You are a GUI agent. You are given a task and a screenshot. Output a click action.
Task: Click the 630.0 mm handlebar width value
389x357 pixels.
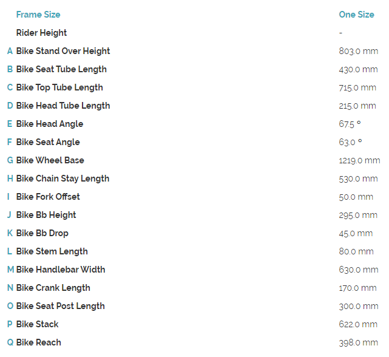pyautogui.click(x=358, y=270)
